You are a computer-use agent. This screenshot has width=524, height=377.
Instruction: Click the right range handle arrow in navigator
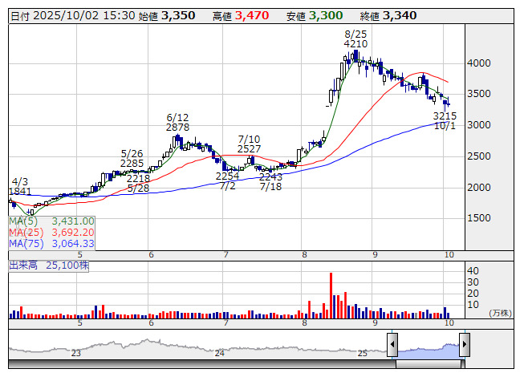click(464, 346)
